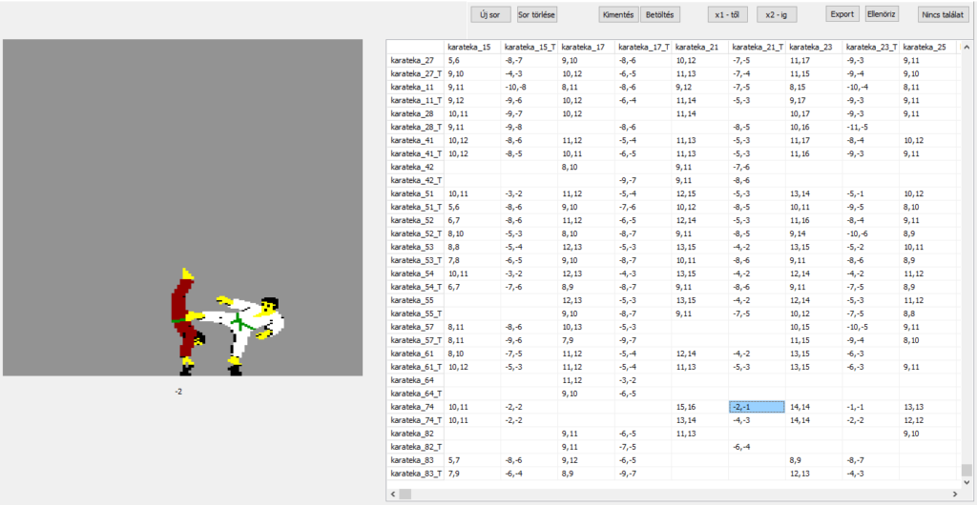This screenshot has width=977, height=505.
Task: Select karateka_27 row's karateka_15 cell
Action: tap(471, 60)
